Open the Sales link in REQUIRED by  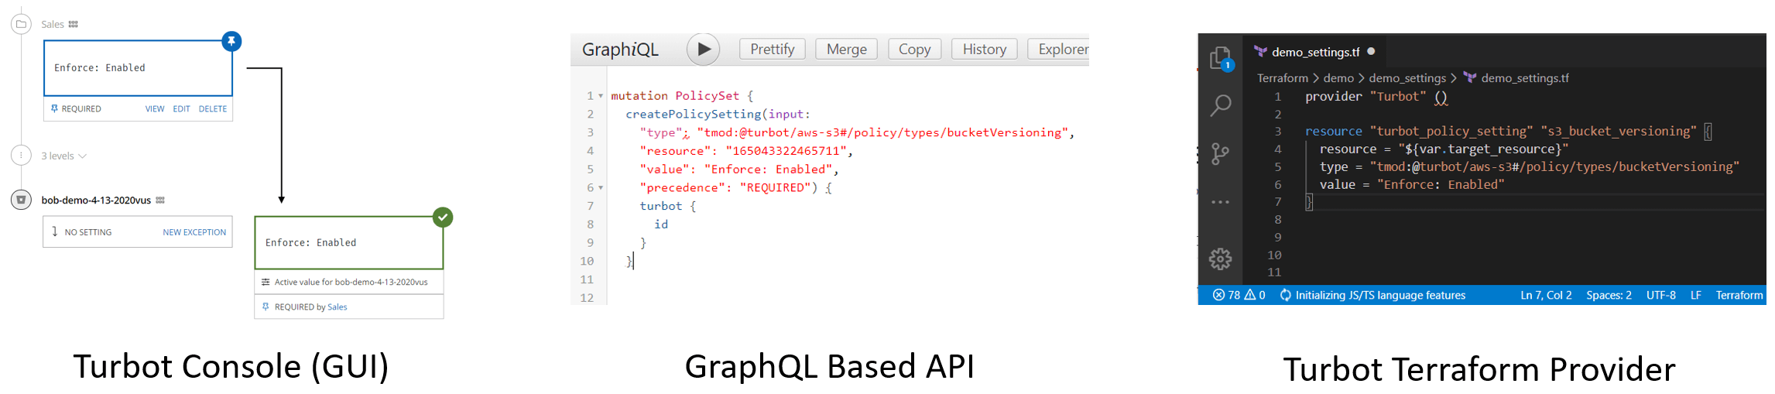coord(338,307)
